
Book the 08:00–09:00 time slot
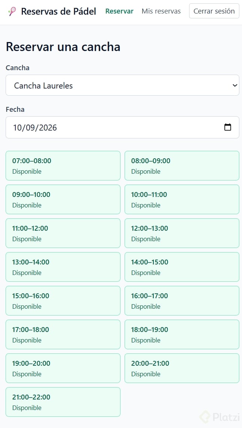[x=182, y=166]
